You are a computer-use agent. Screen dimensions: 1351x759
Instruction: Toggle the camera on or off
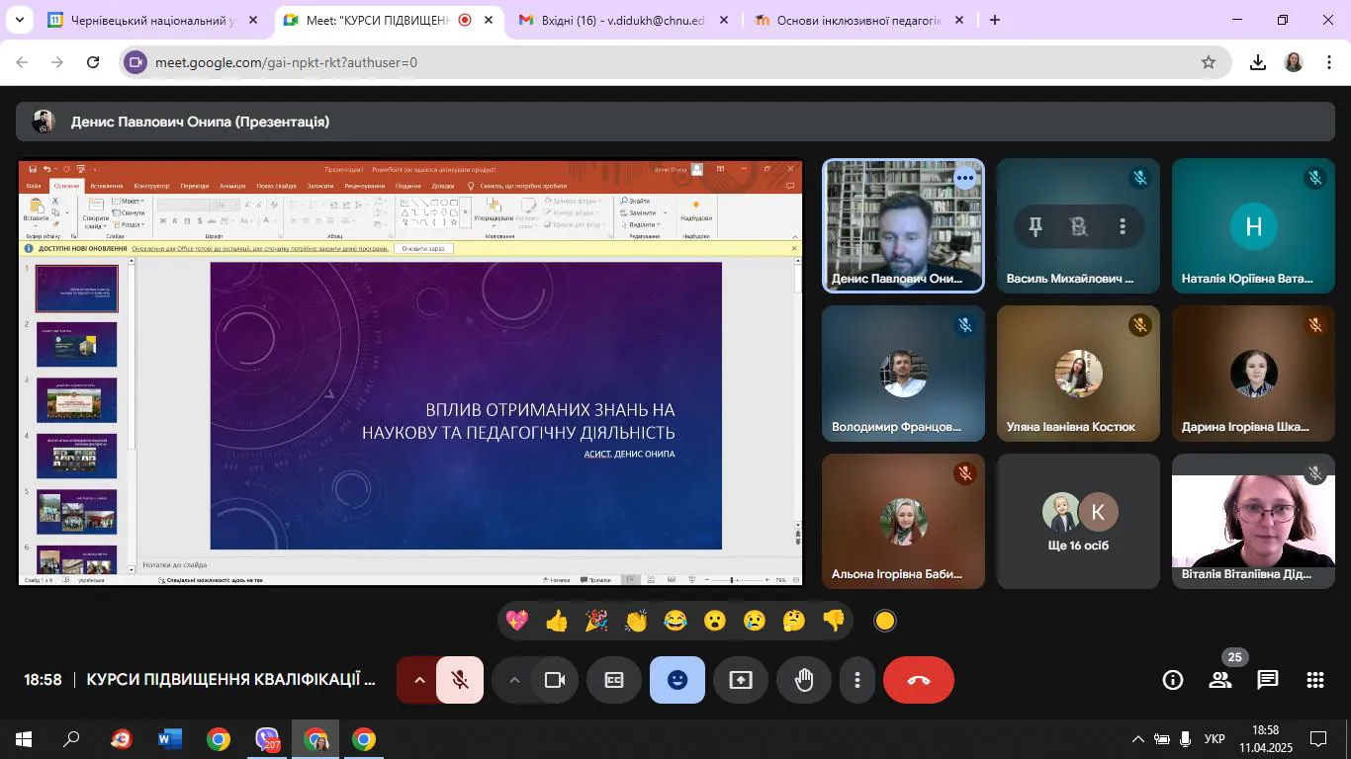[x=555, y=680]
